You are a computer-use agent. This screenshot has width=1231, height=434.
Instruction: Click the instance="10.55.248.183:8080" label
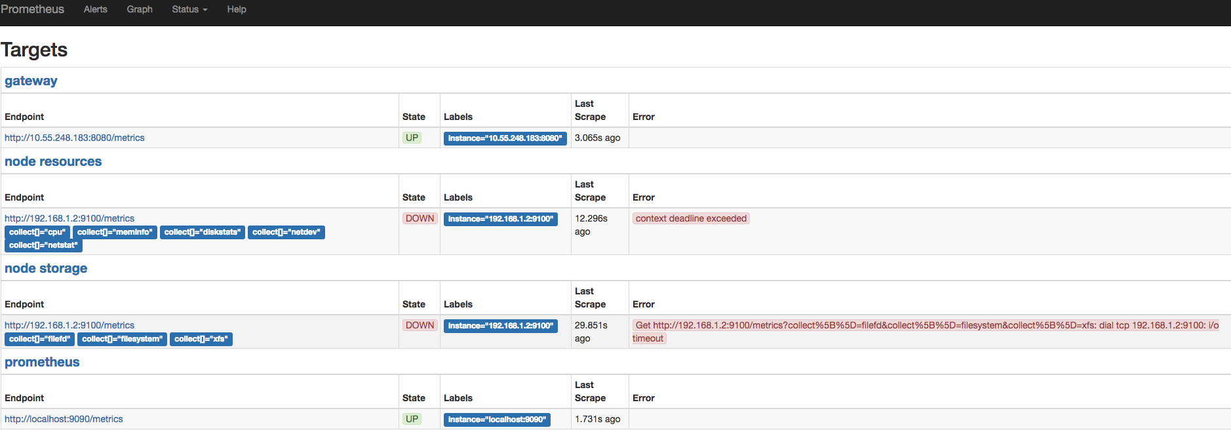coord(505,138)
